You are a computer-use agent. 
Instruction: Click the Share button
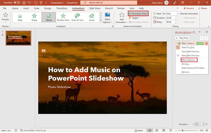click(x=203, y=8)
